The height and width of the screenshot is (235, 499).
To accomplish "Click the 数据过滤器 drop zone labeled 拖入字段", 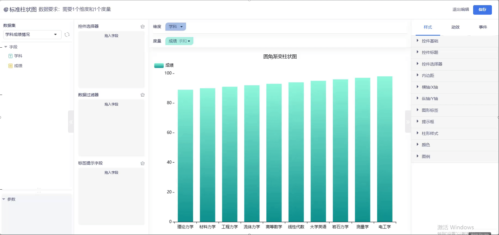I will pyautogui.click(x=111, y=128).
